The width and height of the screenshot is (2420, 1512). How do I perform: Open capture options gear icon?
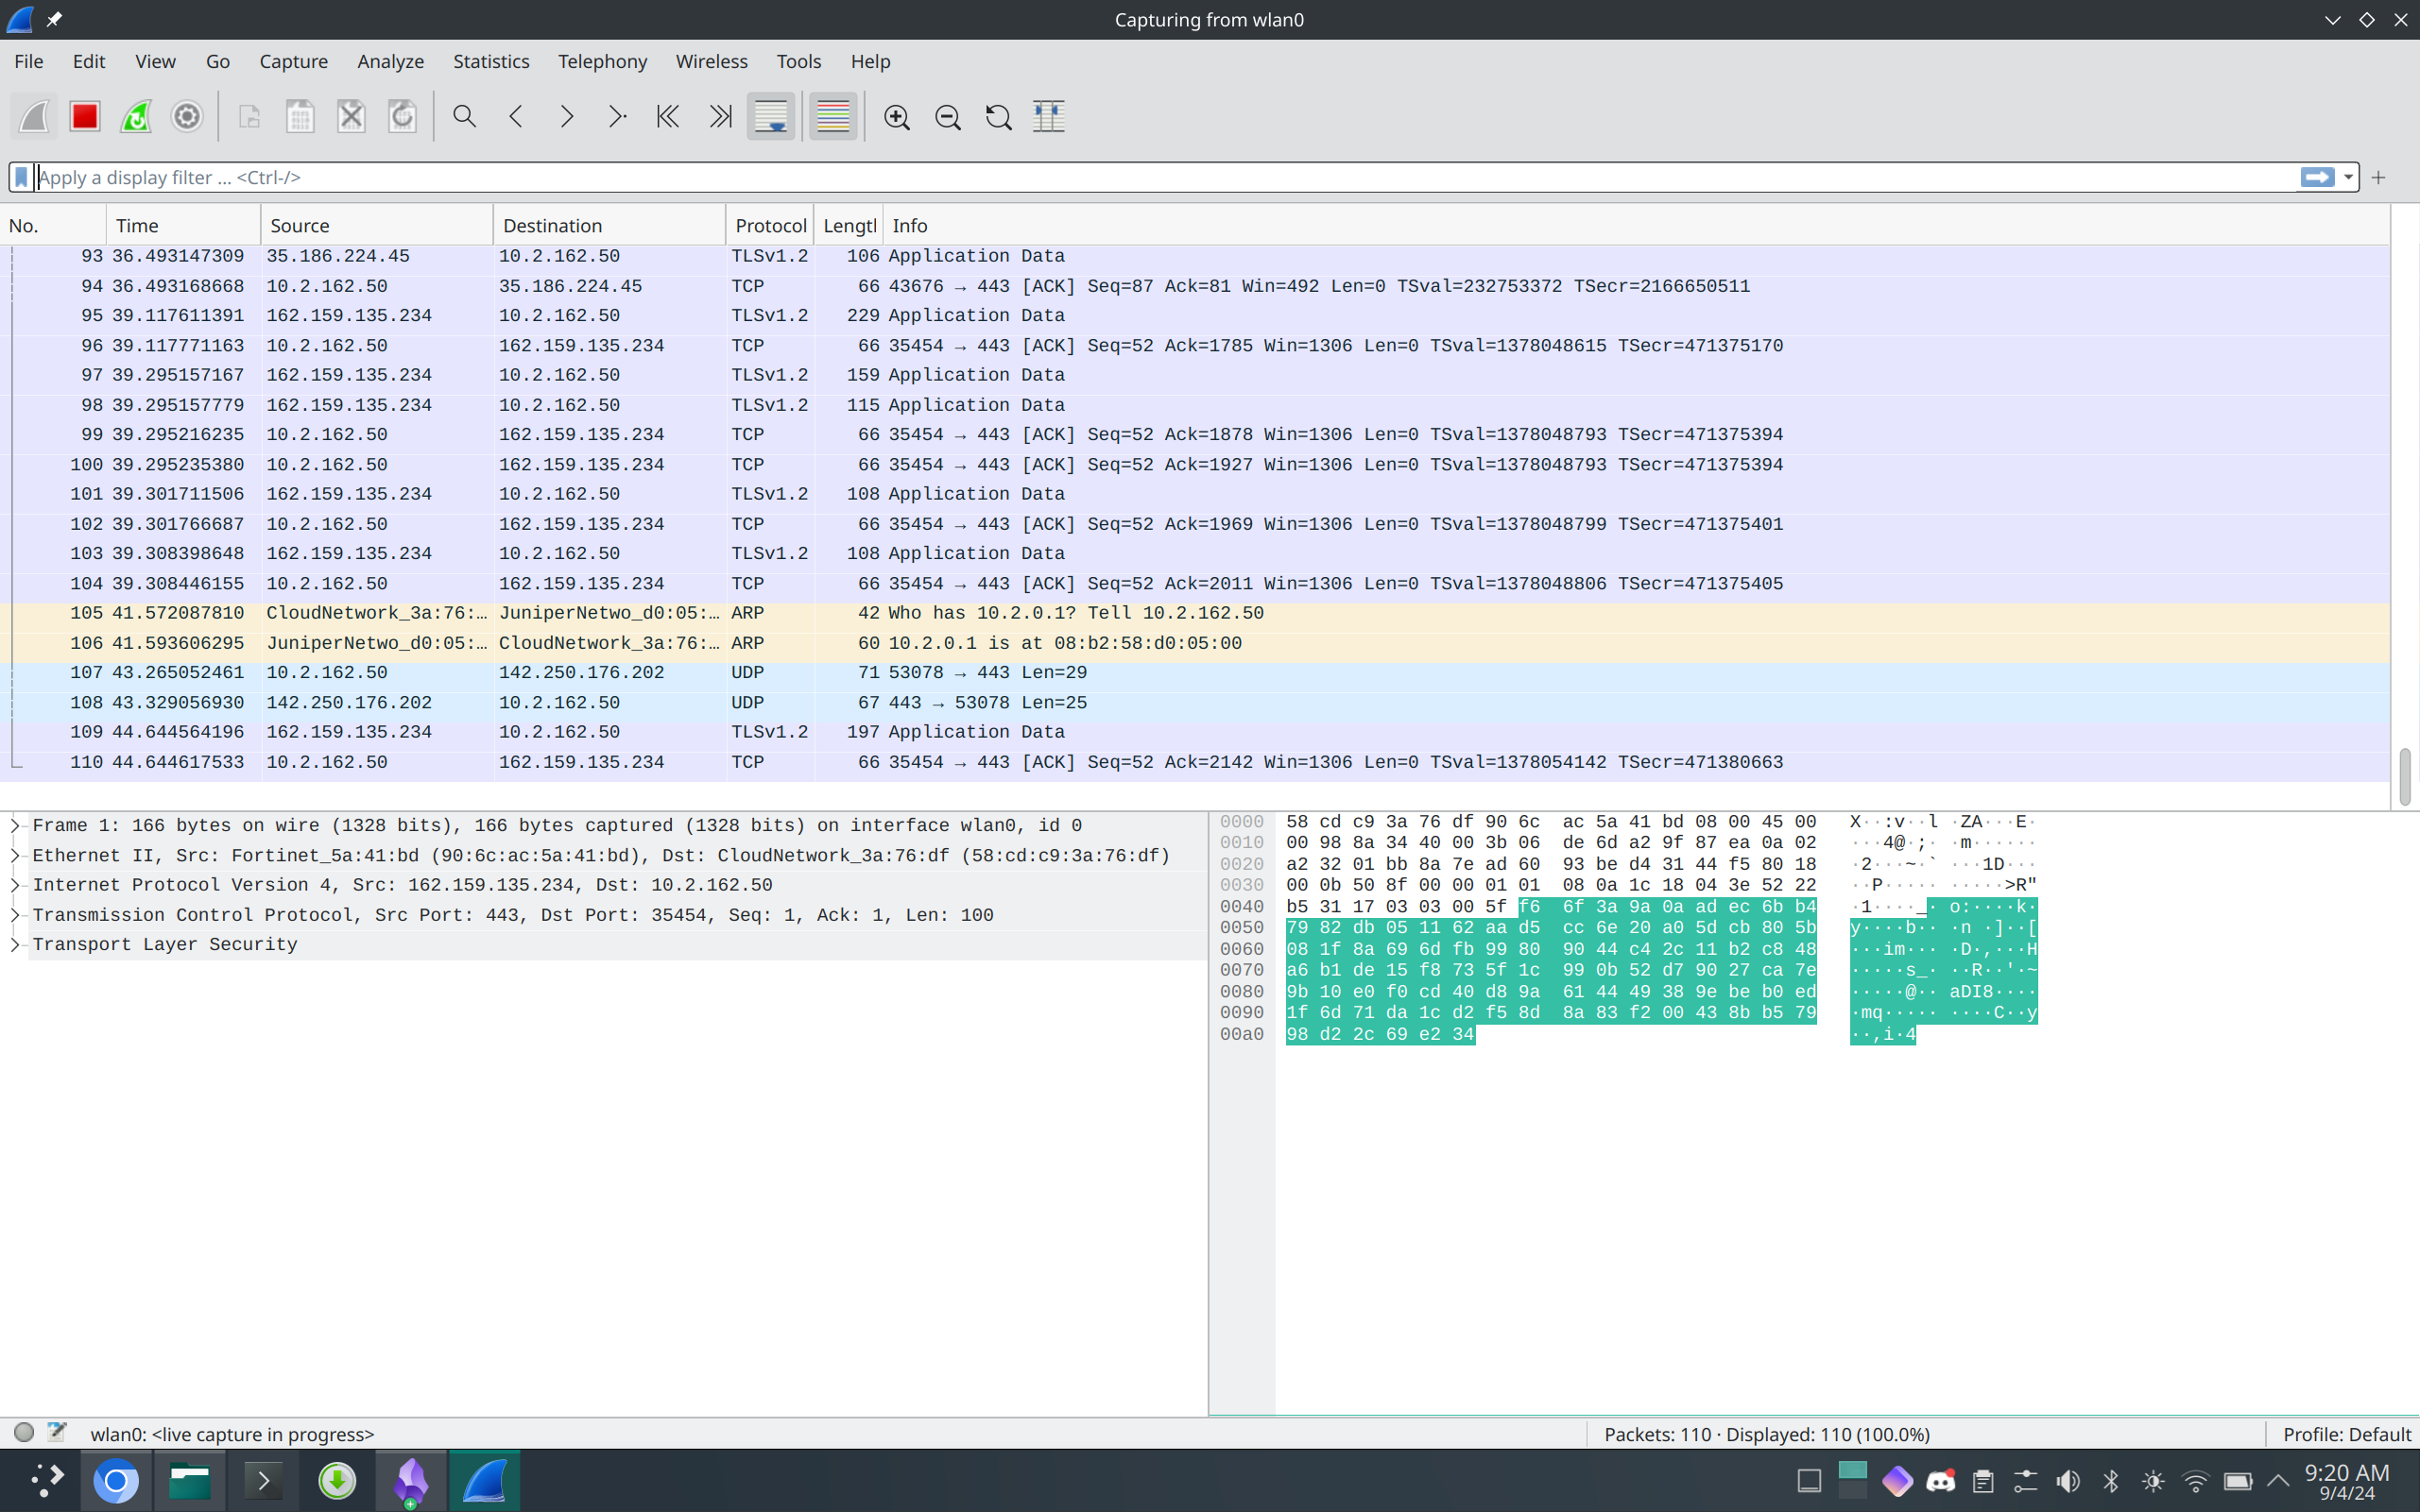187,117
